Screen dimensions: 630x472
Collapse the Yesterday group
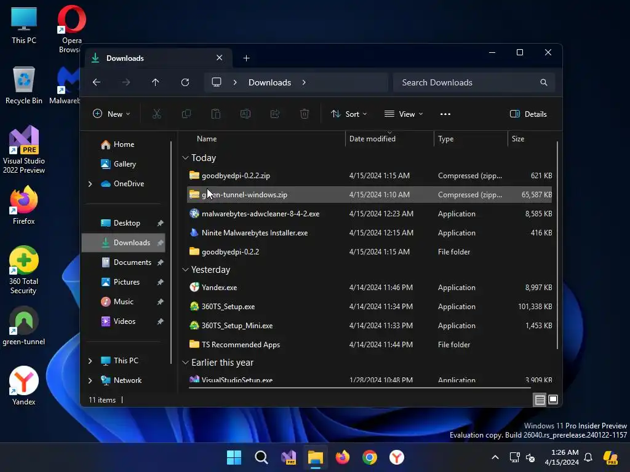point(185,270)
